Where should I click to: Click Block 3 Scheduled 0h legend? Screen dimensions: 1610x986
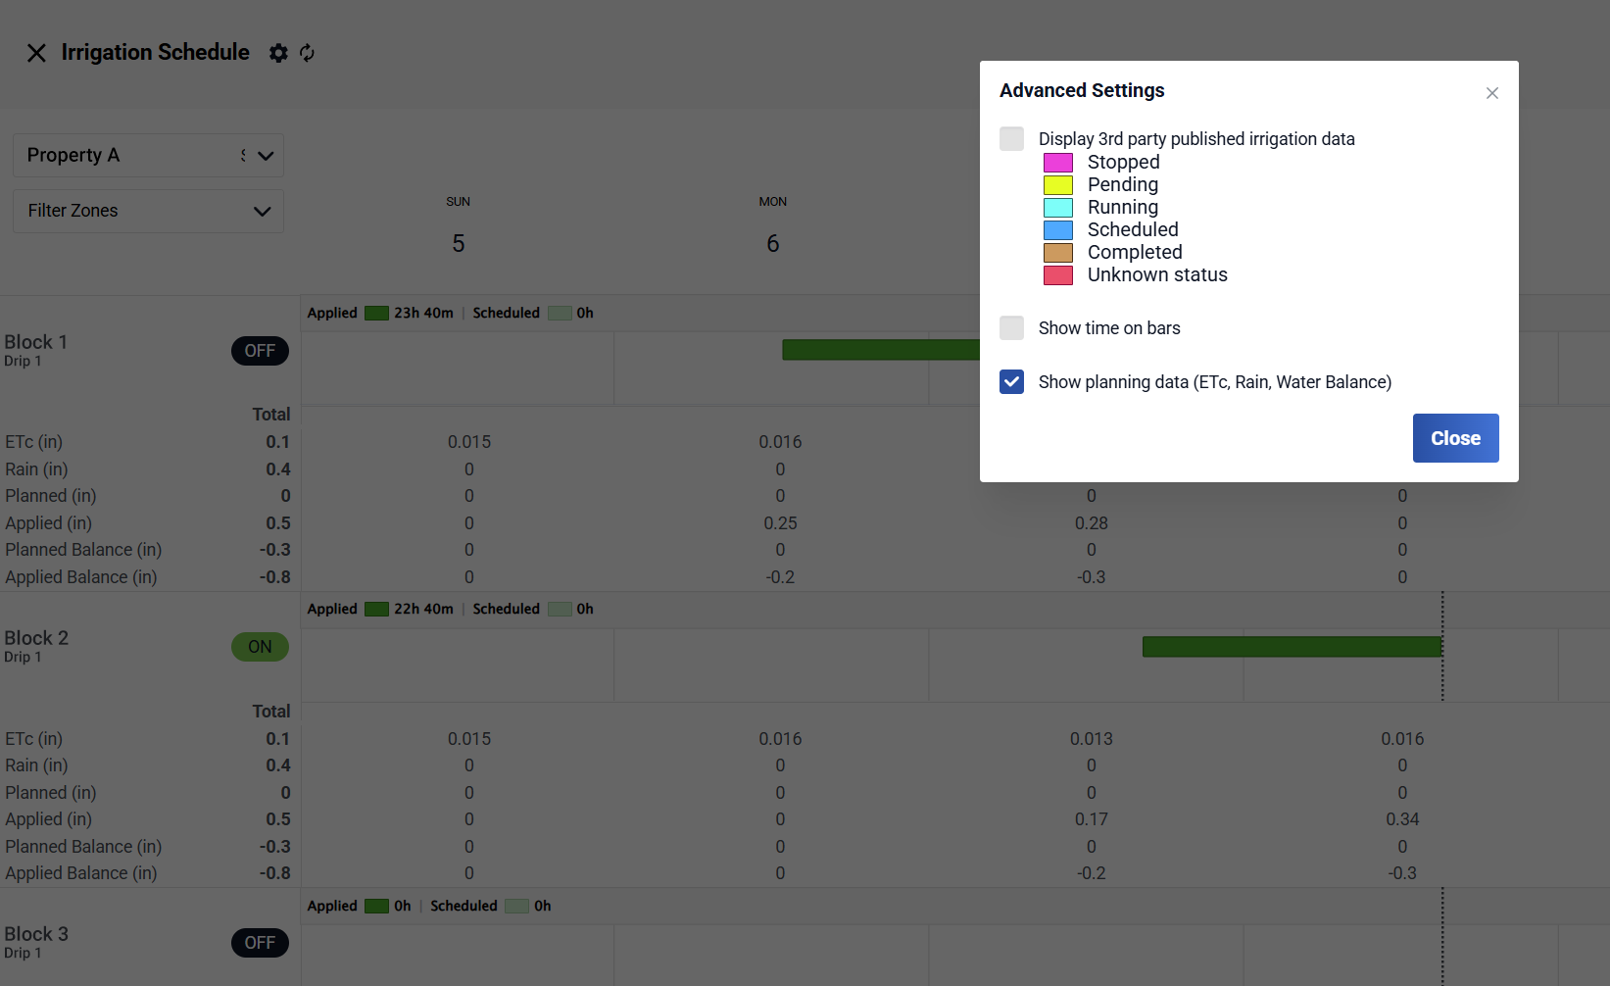(x=490, y=906)
